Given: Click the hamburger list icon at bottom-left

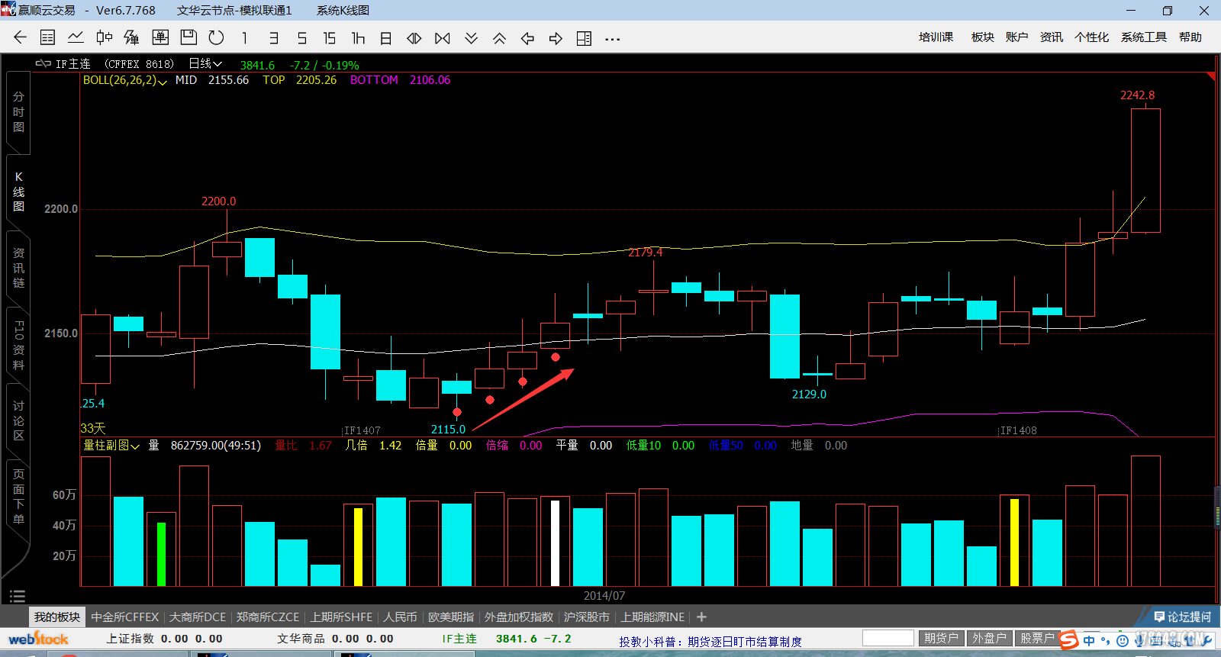Looking at the screenshot, I should click(18, 596).
